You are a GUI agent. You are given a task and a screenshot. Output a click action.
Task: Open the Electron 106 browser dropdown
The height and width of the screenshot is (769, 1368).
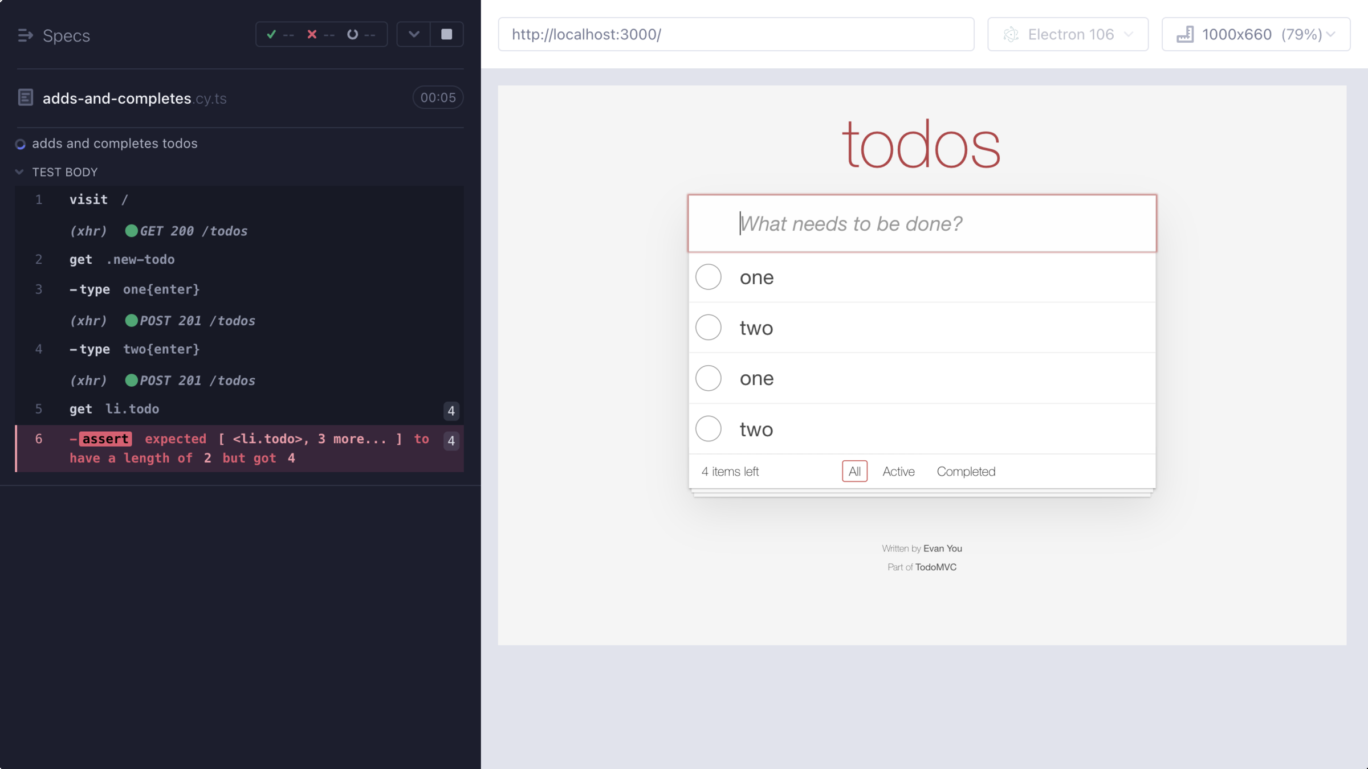click(x=1068, y=34)
